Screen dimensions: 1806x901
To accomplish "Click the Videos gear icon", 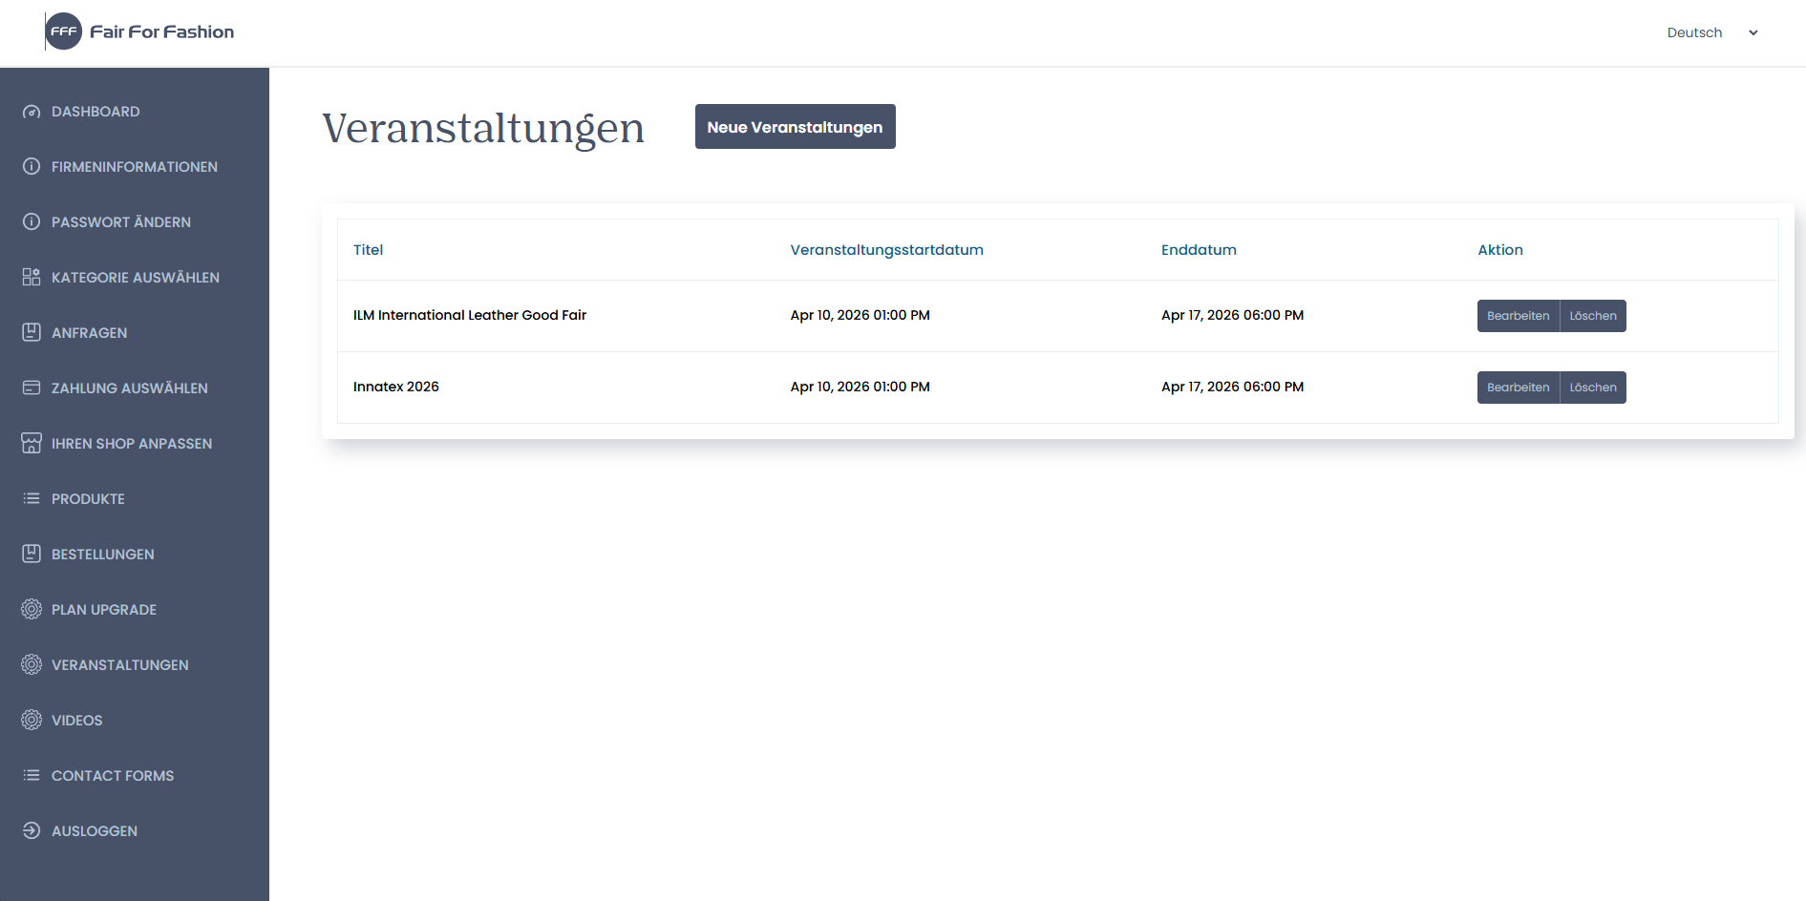I will tap(32, 721).
